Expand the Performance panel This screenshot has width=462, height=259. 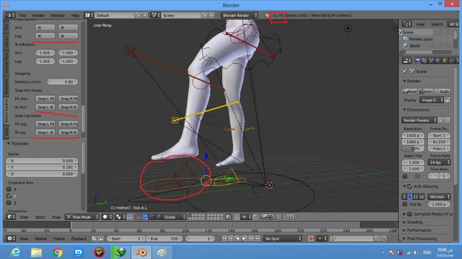[x=419, y=230]
